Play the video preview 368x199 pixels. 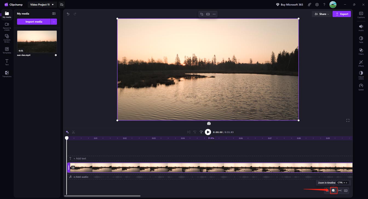[208, 132]
